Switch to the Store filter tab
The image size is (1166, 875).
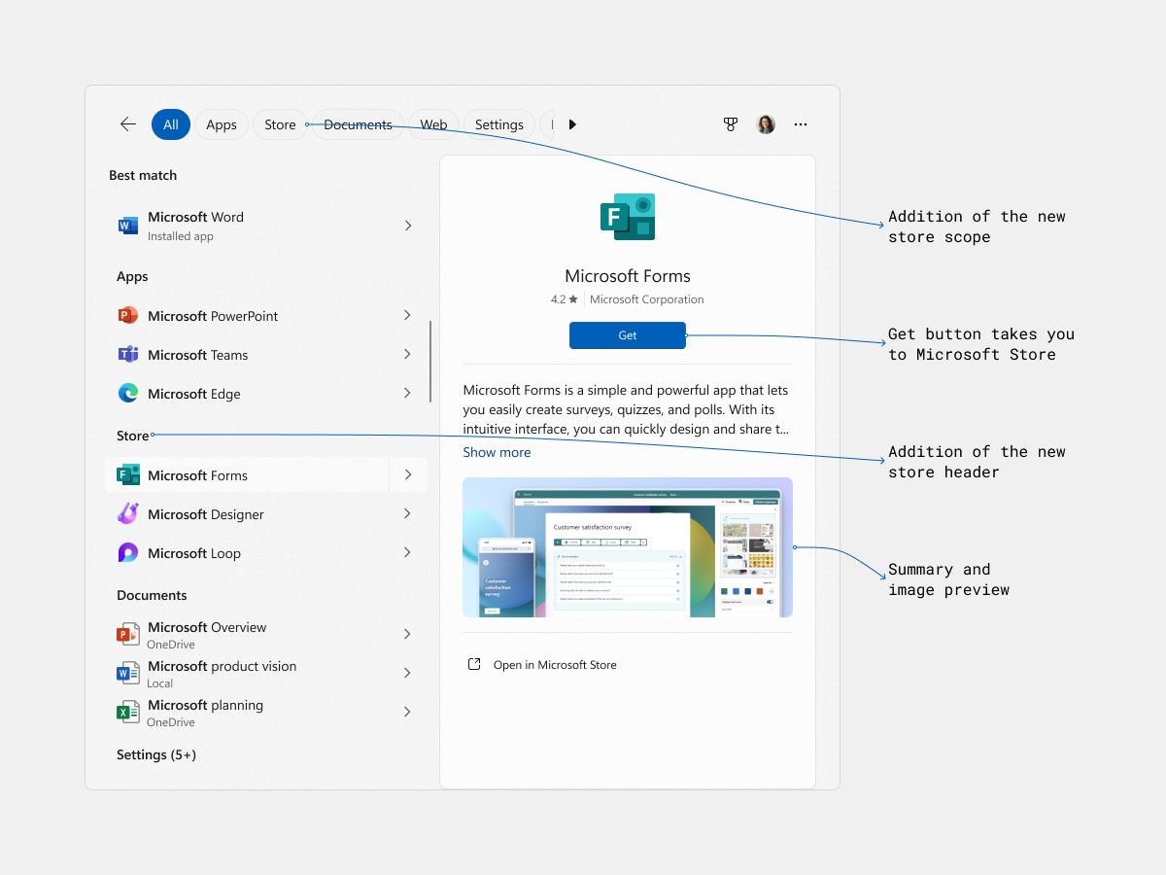(x=280, y=124)
